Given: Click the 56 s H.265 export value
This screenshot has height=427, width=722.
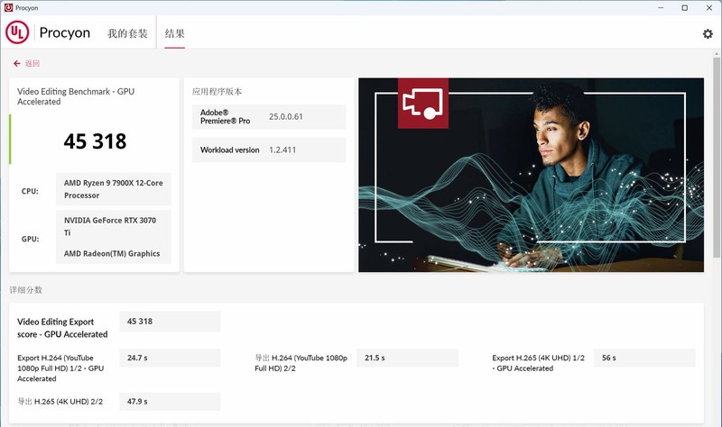Looking at the screenshot, I should tap(644, 358).
